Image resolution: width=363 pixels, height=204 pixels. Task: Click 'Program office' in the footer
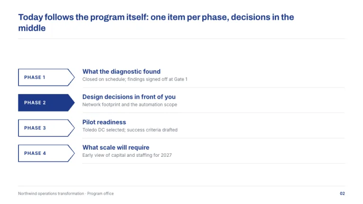(x=100, y=194)
